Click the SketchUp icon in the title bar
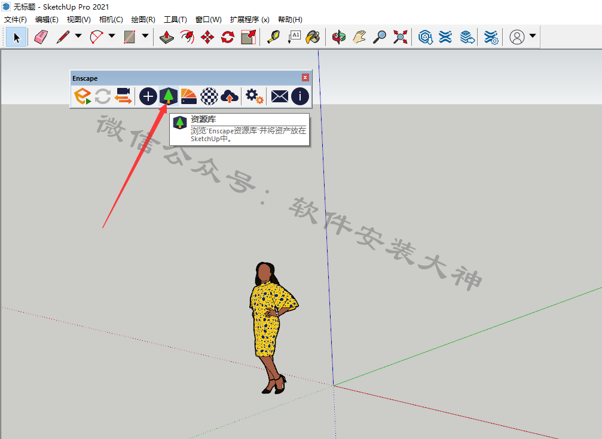The height and width of the screenshot is (439, 602). (x=6, y=7)
